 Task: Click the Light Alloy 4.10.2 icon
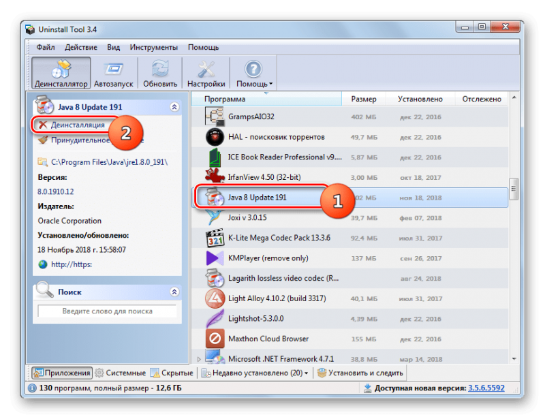point(215,298)
